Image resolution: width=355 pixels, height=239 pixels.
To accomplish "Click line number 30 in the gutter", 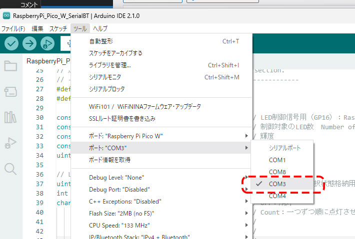I will pos(39,118).
